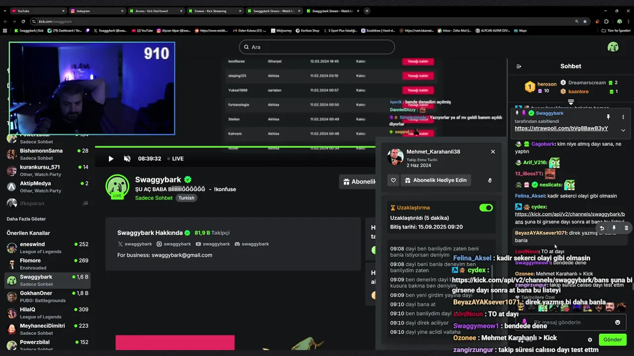
Task: Open eneswind recommended channel
Action: (47, 248)
